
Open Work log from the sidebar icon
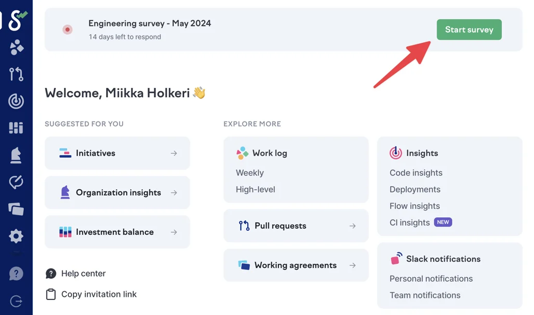tap(17, 48)
